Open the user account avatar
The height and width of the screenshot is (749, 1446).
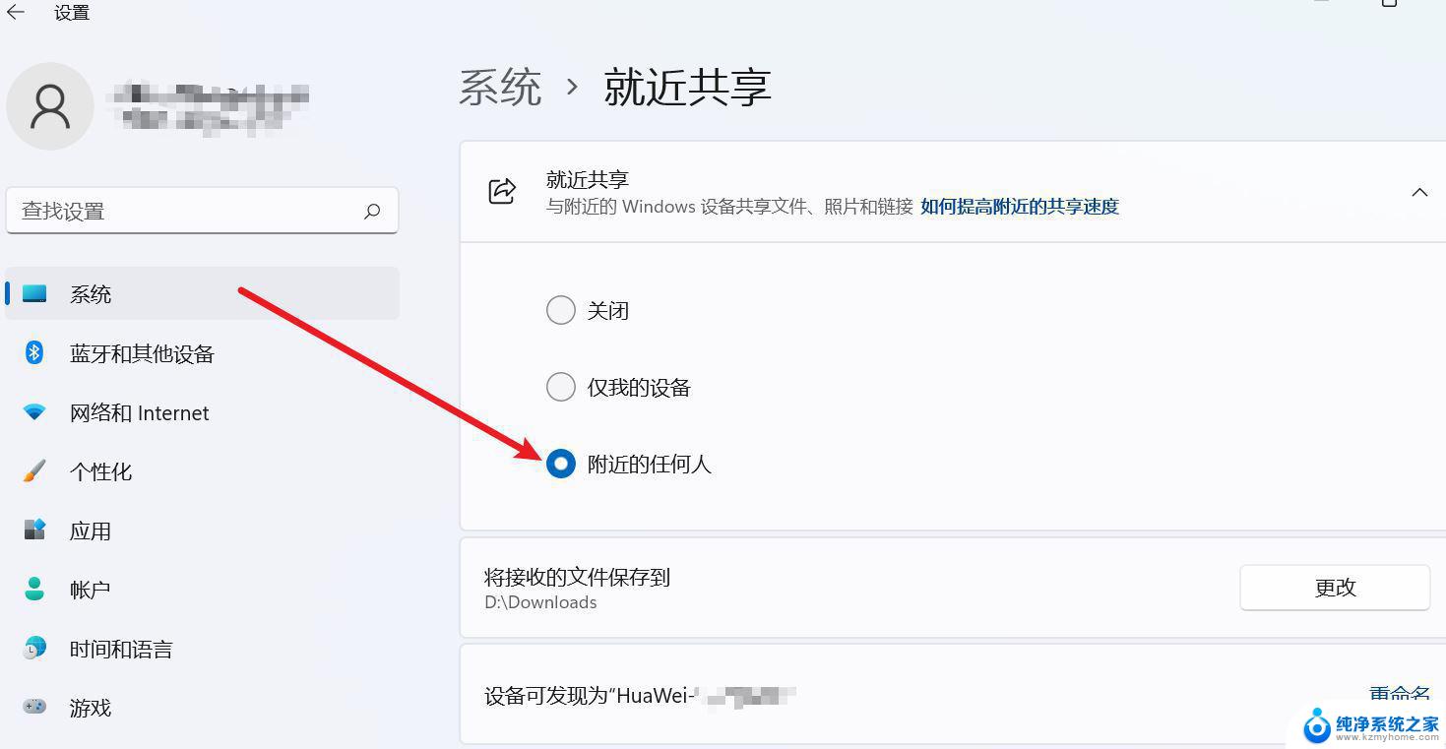click(x=50, y=106)
